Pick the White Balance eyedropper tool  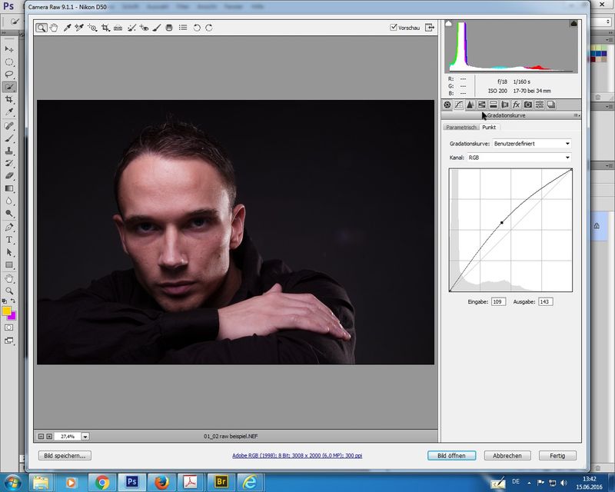pyautogui.click(x=67, y=28)
